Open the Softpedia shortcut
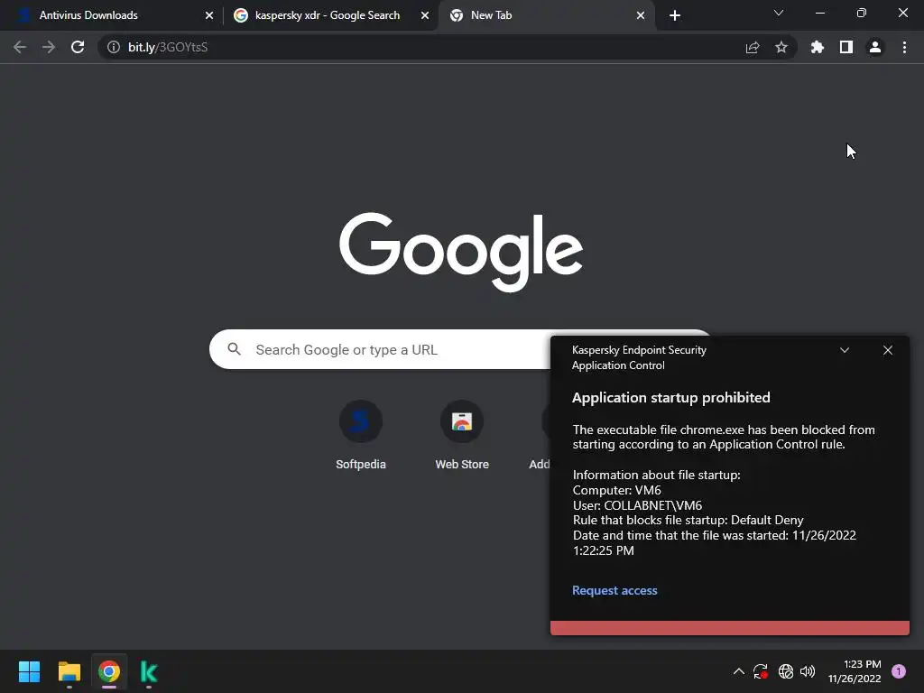 (x=361, y=435)
